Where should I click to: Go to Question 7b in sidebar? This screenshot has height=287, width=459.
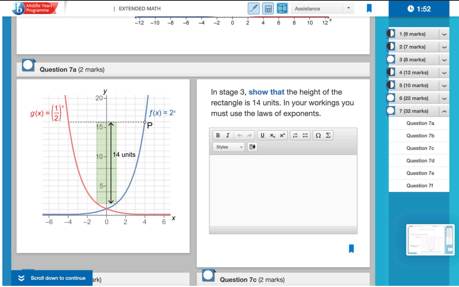[420, 136]
